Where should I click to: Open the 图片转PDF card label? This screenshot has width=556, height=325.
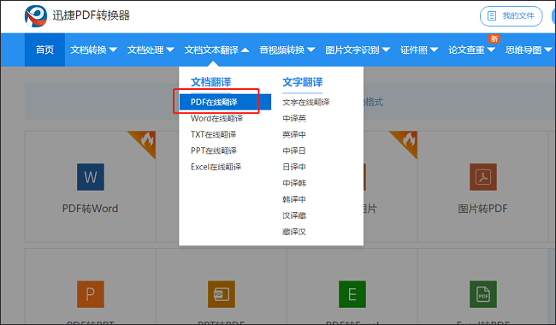pos(482,209)
